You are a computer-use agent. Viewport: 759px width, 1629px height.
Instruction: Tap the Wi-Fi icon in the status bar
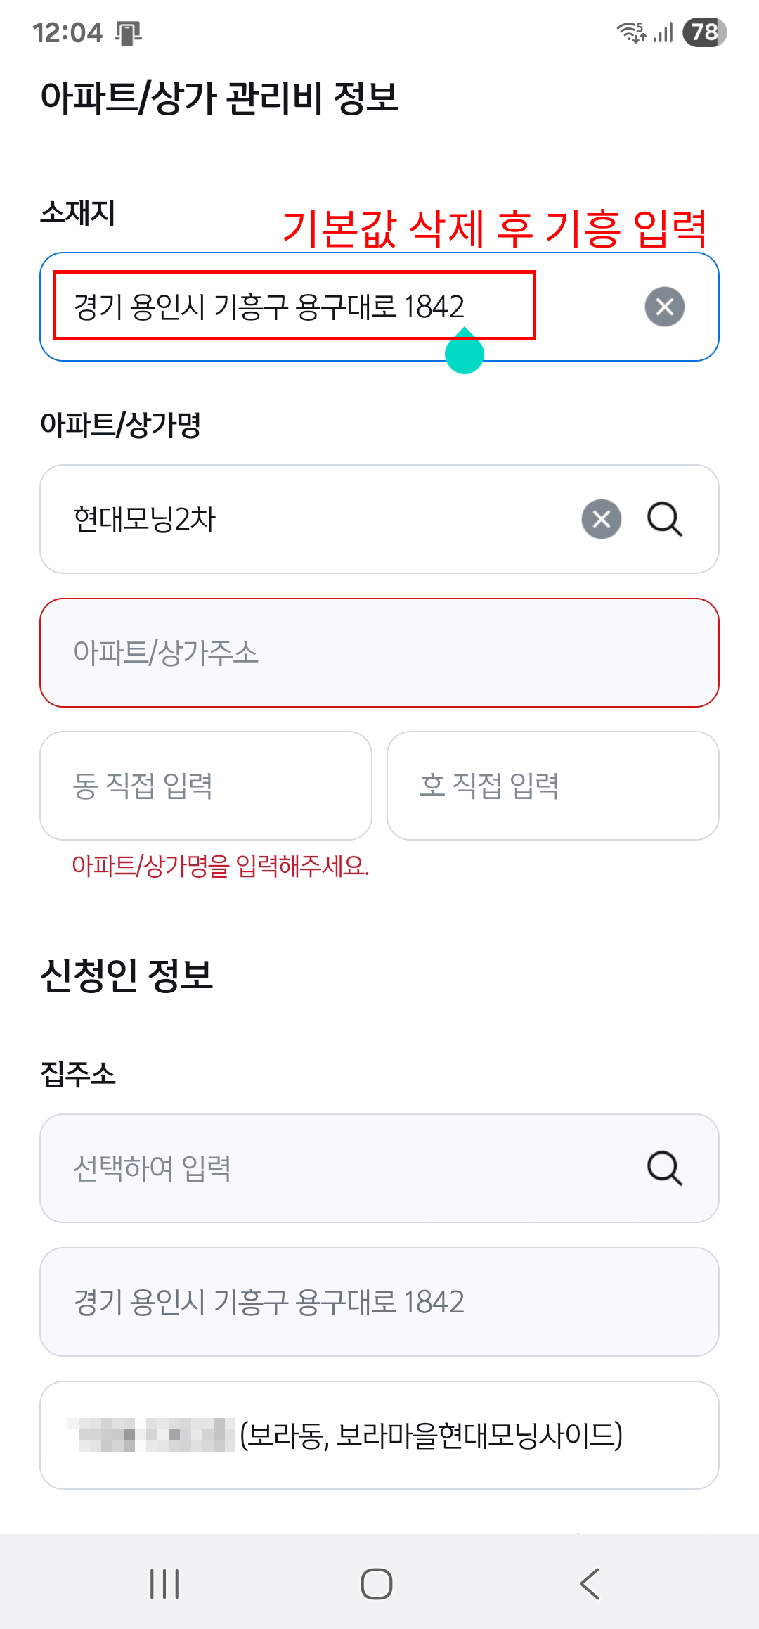click(x=630, y=32)
